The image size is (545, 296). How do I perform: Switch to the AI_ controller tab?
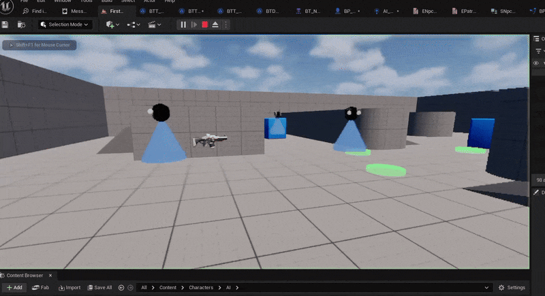pos(386,11)
